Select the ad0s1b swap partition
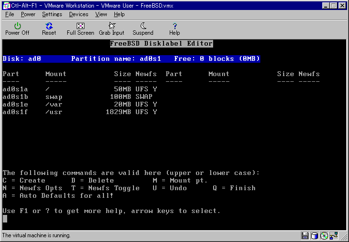This screenshot has height=242, width=349. point(78,97)
